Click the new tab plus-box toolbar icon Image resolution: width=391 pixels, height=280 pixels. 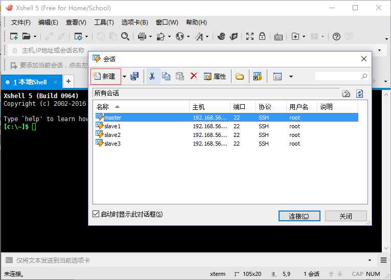coord(295,37)
